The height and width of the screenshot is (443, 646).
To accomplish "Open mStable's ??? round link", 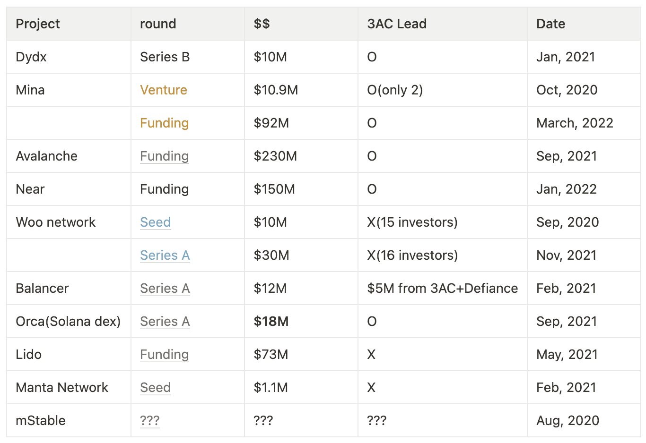I will pos(149,420).
